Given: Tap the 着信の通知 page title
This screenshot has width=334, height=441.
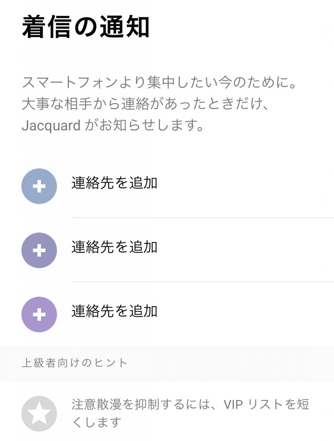Looking at the screenshot, I should point(86,28).
